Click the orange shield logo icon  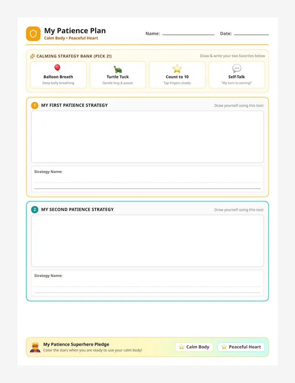click(33, 34)
